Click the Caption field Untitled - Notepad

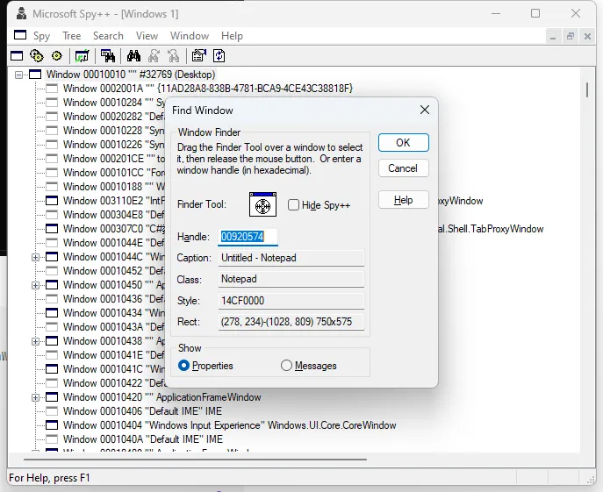pyautogui.click(x=291, y=258)
